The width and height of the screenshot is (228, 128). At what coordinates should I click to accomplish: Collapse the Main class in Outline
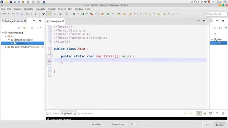tap(212, 39)
